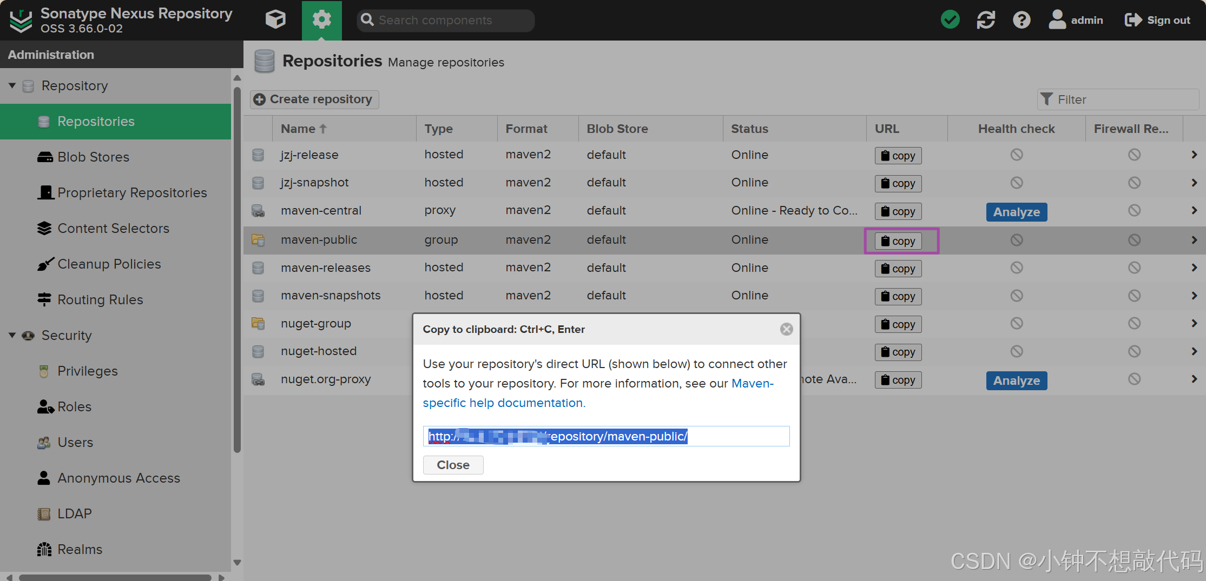
Task: Click the Close button in dialog
Action: (453, 465)
